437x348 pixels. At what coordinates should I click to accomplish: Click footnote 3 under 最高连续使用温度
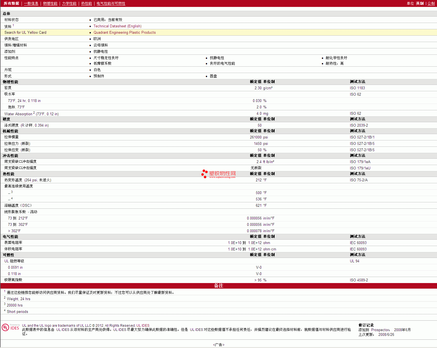pos(12,192)
